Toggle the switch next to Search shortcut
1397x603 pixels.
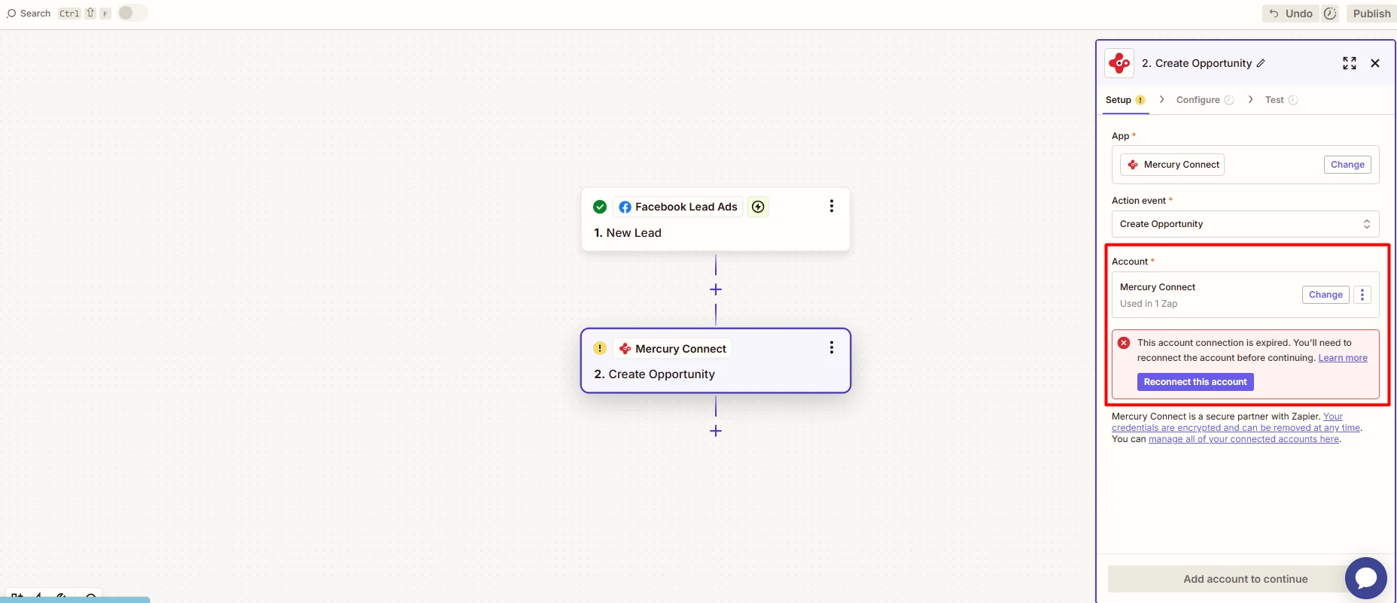[x=132, y=13]
